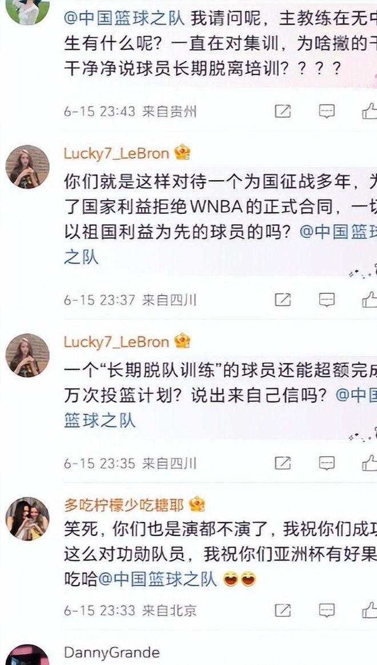
Task: Like the 23:43 comment from Guizhou
Action: (x=370, y=111)
